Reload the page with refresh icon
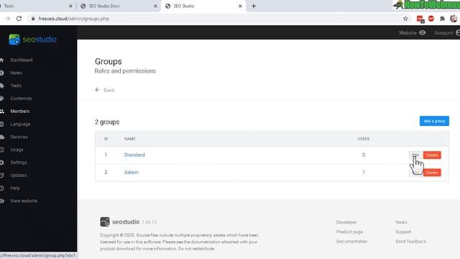460x259 pixels. [19, 19]
